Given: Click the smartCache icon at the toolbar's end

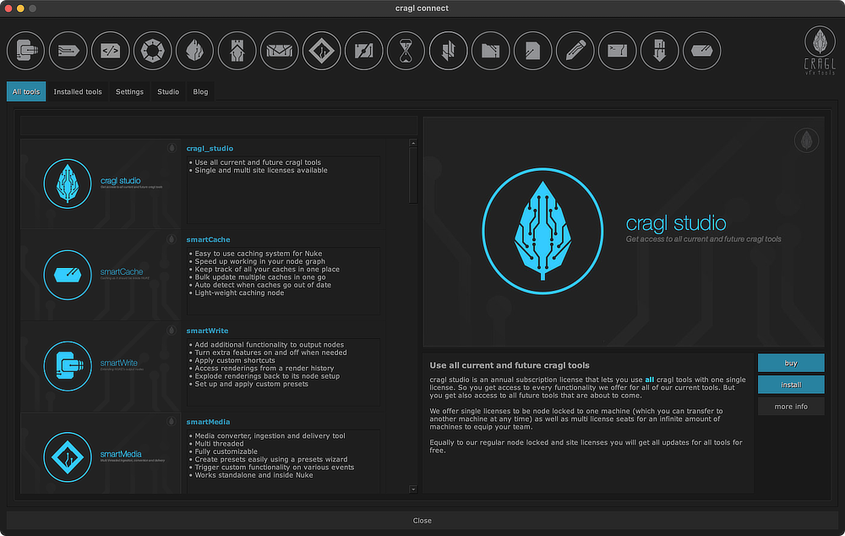Looking at the screenshot, I should click(x=701, y=51).
